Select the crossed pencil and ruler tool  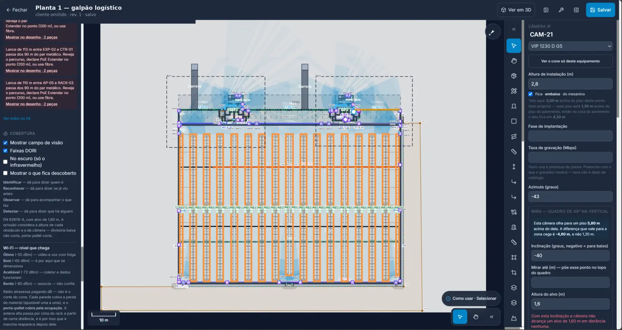click(514, 91)
